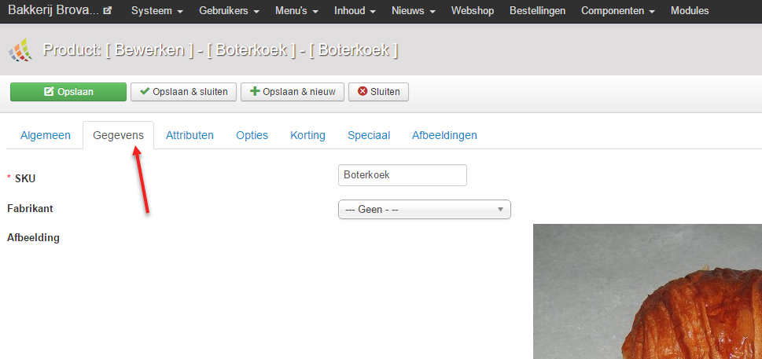Click the green Opslaan button
The image size is (762, 359).
[x=68, y=92]
